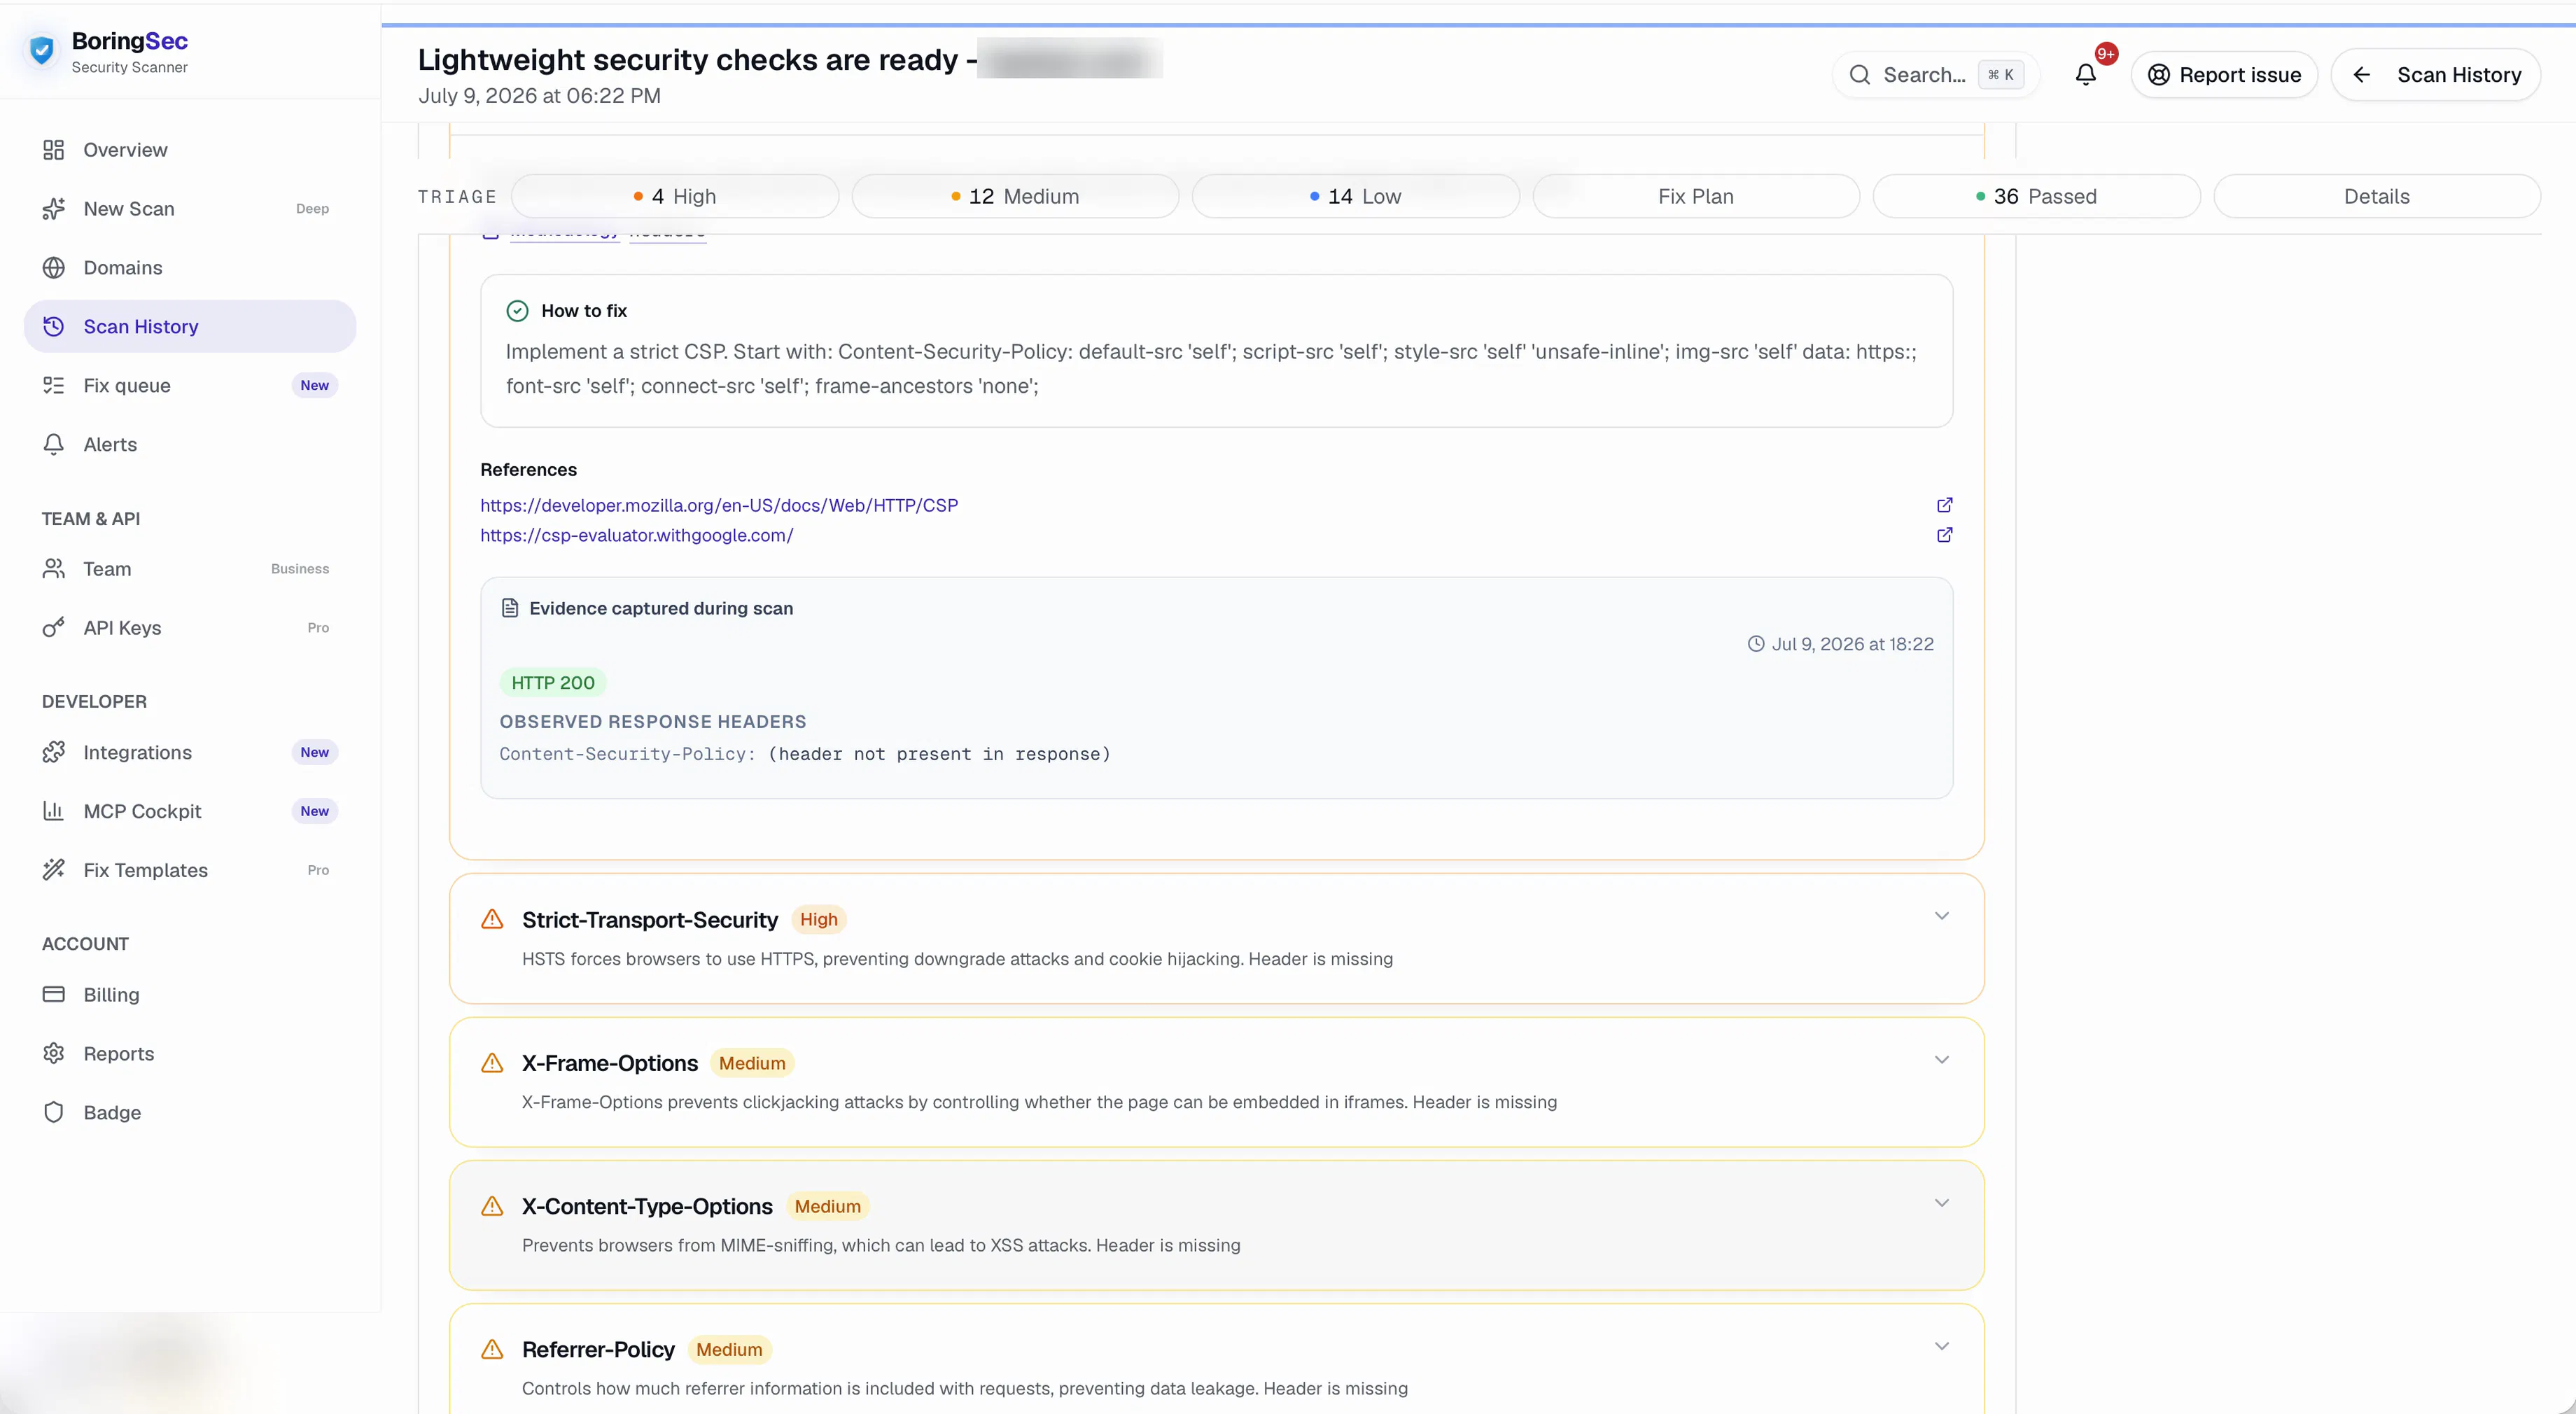Click the Referrer-Policy Medium severity badge
Image resolution: width=2576 pixels, height=1414 pixels.
[x=729, y=1350]
